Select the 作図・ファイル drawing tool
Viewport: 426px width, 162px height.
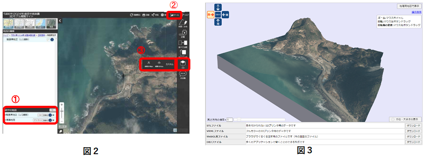click(183, 24)
